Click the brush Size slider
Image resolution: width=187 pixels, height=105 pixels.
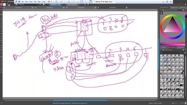pos(72,5)
